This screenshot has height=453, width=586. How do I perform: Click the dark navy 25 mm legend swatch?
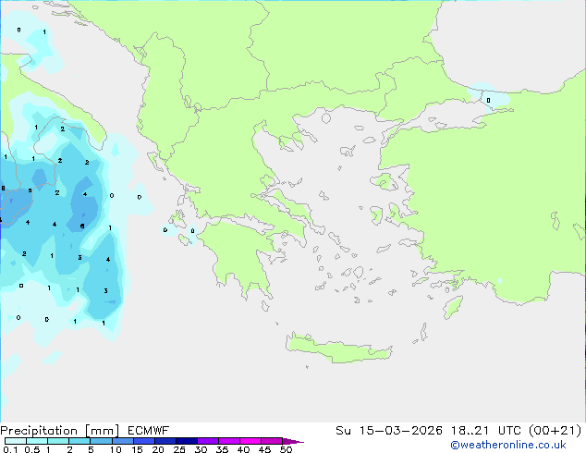187,441
